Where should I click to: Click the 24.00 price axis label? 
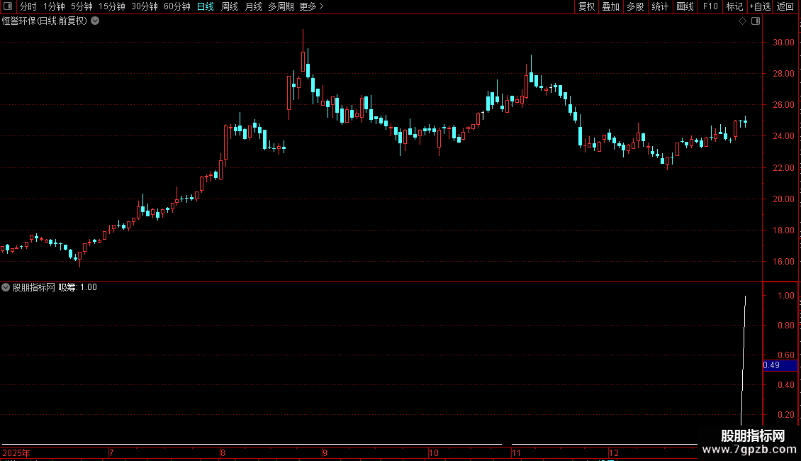783,136
